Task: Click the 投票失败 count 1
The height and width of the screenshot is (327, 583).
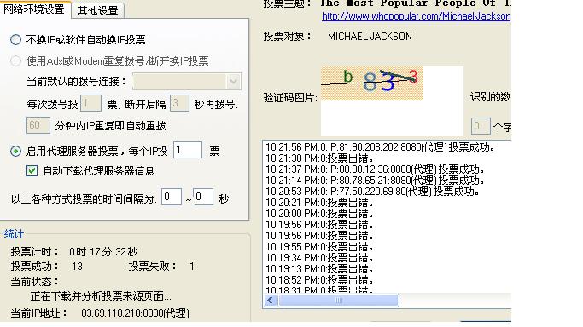Action: [x=192, y=267]
